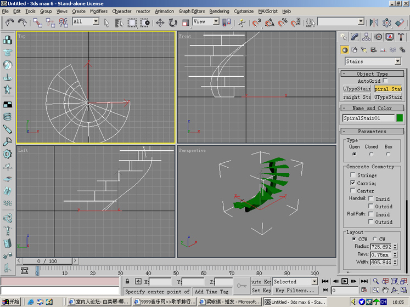Choose the CW layout radio button
Screen dimensions: 410x307
pyautogui.click(x=375, y=239)
